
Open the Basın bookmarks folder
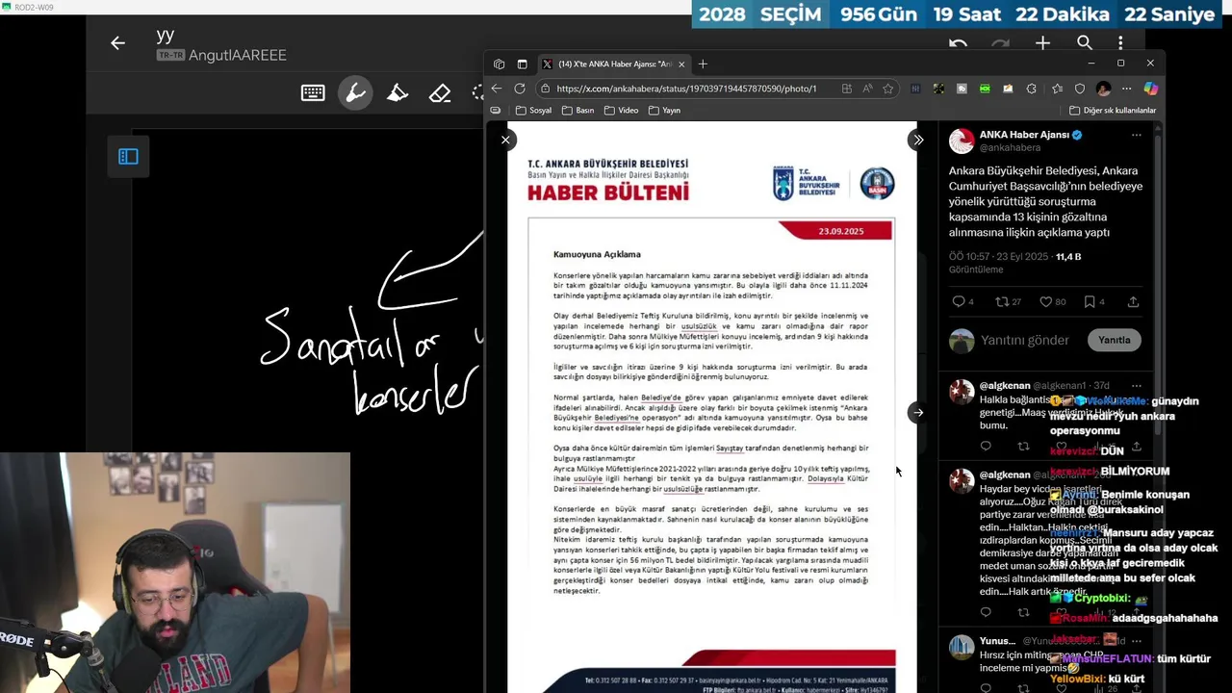click(577, 111)
